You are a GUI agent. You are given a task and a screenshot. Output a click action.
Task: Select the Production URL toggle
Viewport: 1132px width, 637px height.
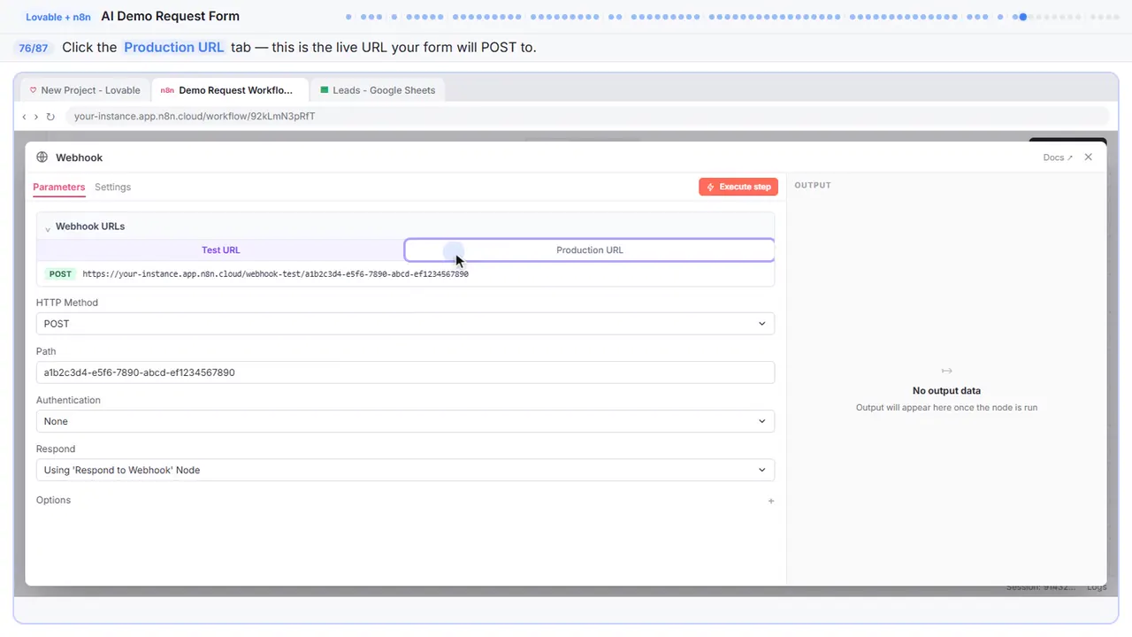[590, 250]
